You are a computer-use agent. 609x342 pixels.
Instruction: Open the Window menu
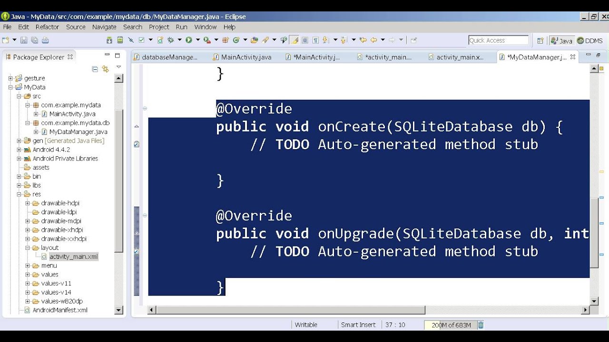206,27
